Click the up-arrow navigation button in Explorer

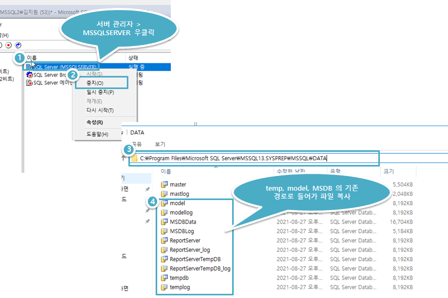124,158
